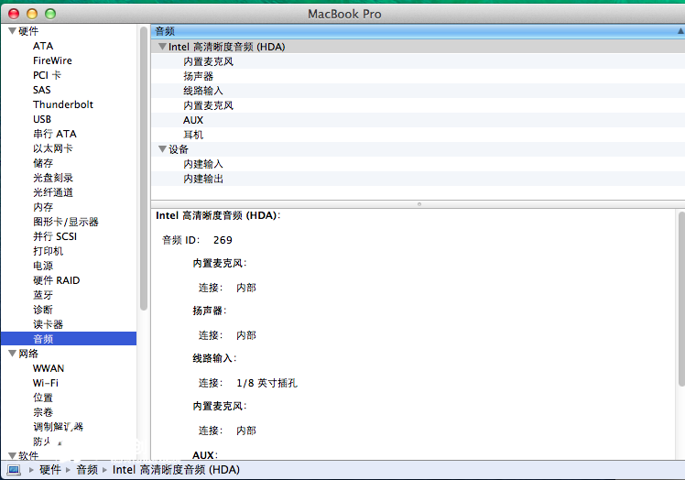Select 硬件 RAID in the sidebar
This screenshot has height=480, width=685.
pyautogui.click(x=57, y=280)
